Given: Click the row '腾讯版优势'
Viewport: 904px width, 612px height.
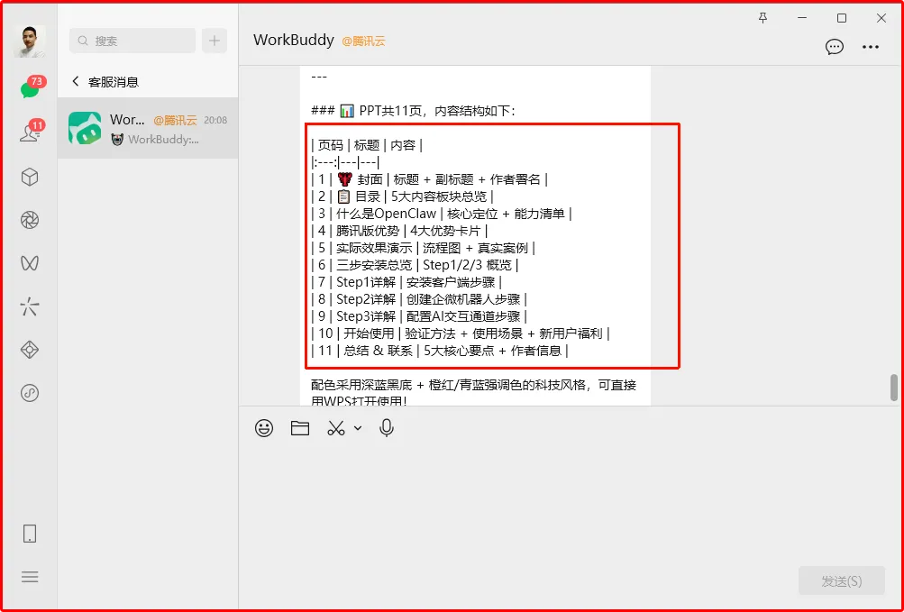Looking at the screenshot, I should pos(399,232).
